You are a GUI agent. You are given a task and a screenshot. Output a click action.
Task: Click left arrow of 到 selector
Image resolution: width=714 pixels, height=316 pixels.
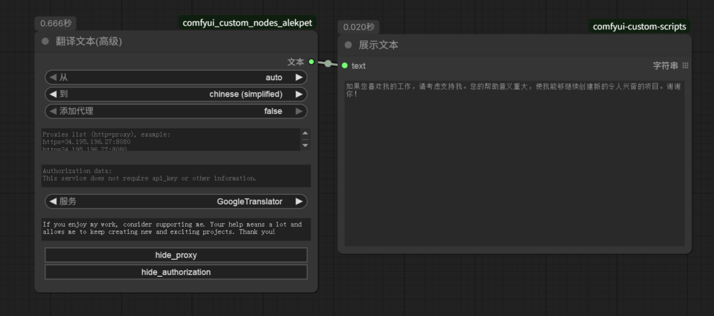53,94
